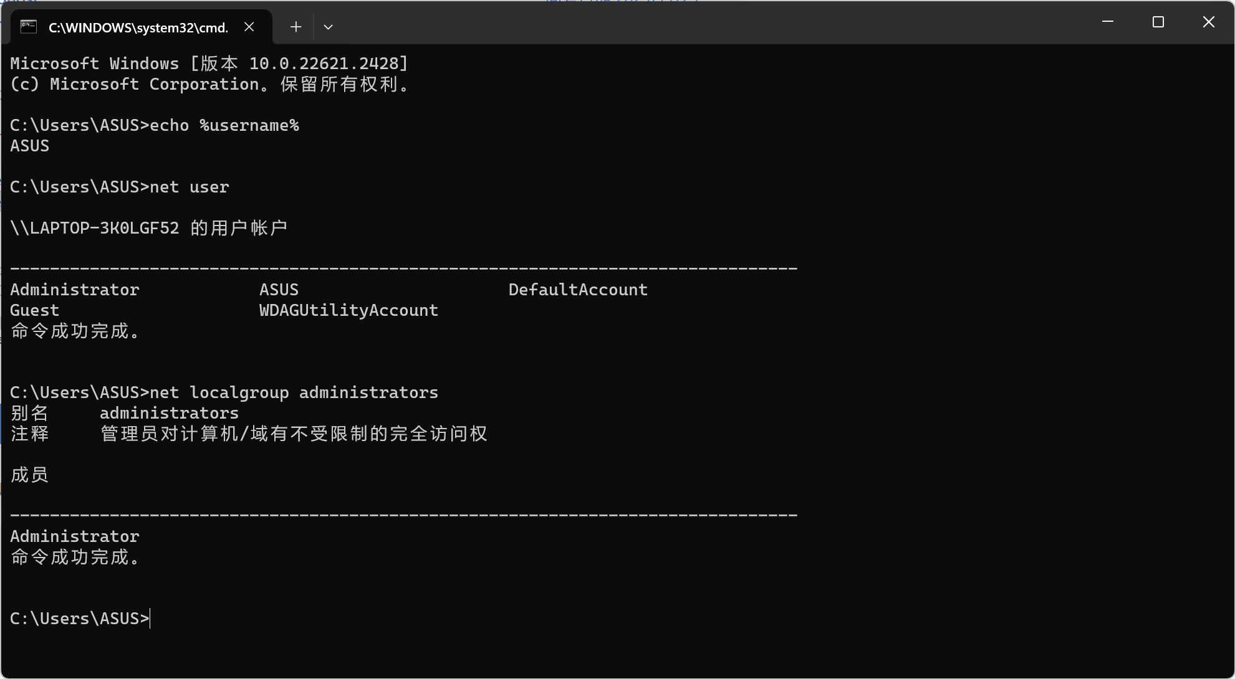Click 'WDAGUtilityAccount' in the accounts list
Screen dimensions: 1235x679
tap(349, 310)
